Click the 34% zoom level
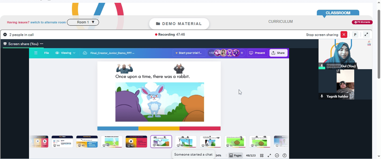Viewport: 381px width, 159px height. click(x=218, y=155)
